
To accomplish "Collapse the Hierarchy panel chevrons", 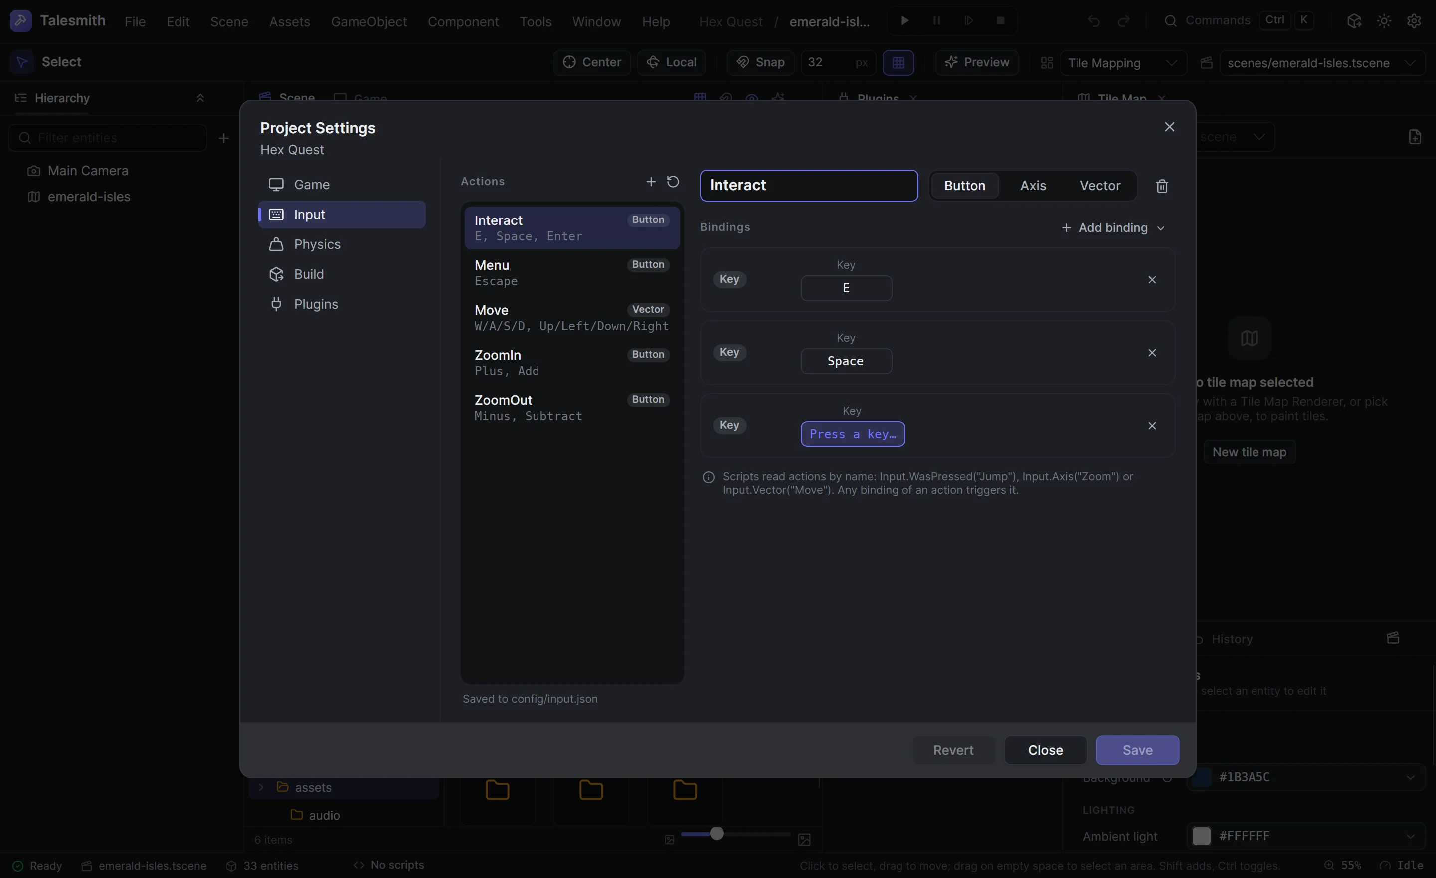I will pyautogui.click(x=200, y=98).
